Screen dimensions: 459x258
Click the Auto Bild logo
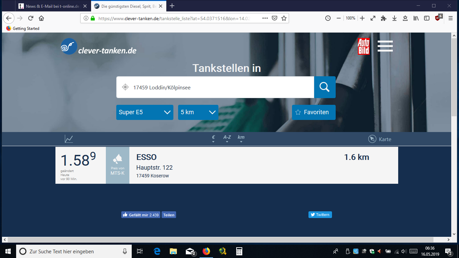(364, 46)
